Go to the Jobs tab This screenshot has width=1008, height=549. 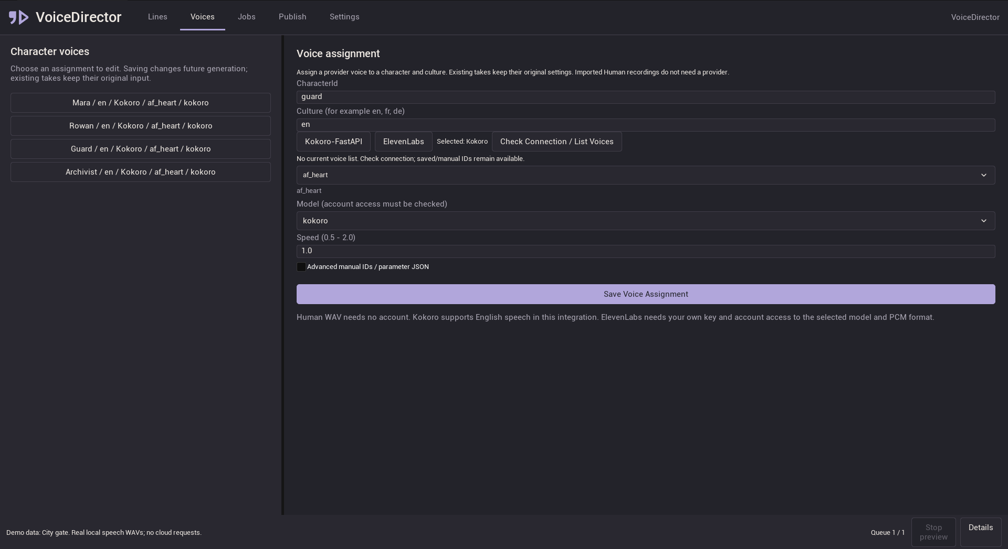[x=247, y=17]
